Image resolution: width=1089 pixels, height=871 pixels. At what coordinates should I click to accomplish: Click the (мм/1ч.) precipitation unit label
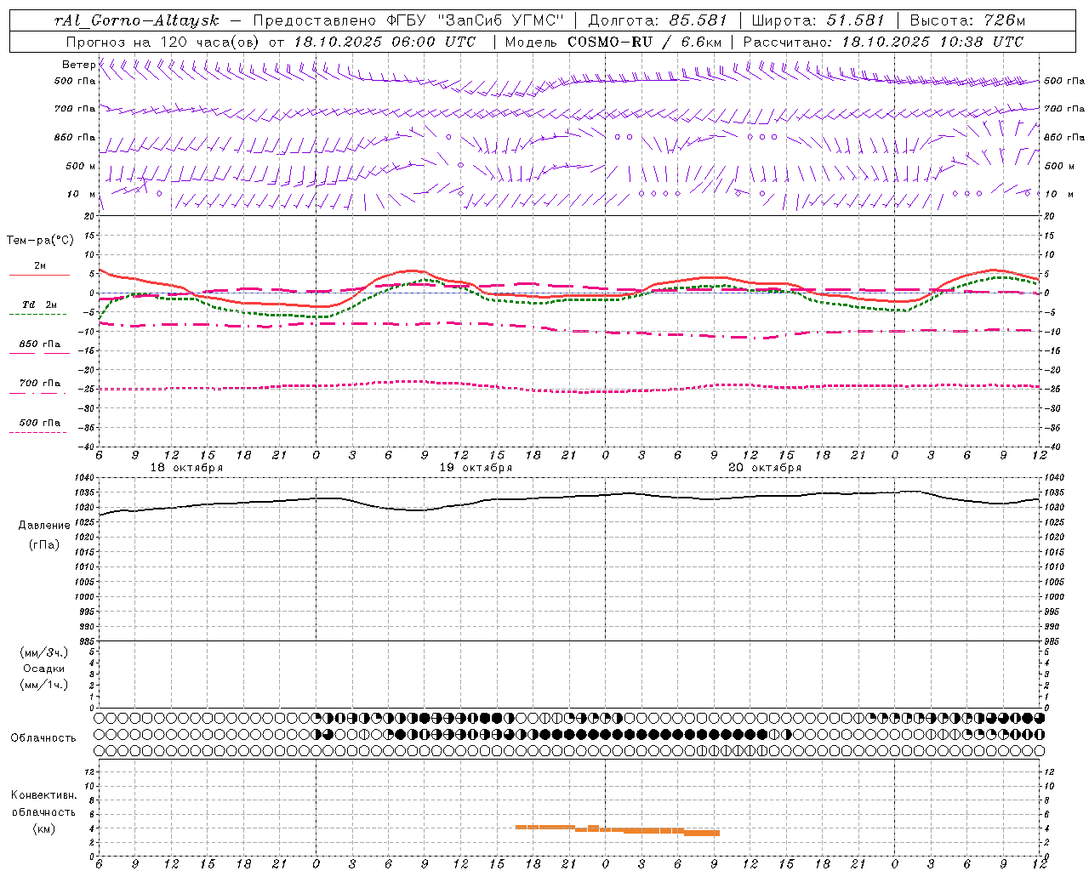pyautogui.click(x=43, y=684)
